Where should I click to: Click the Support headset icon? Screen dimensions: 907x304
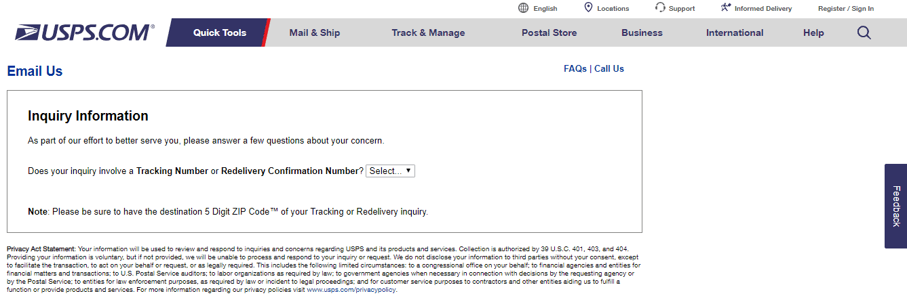pos(660,7)
